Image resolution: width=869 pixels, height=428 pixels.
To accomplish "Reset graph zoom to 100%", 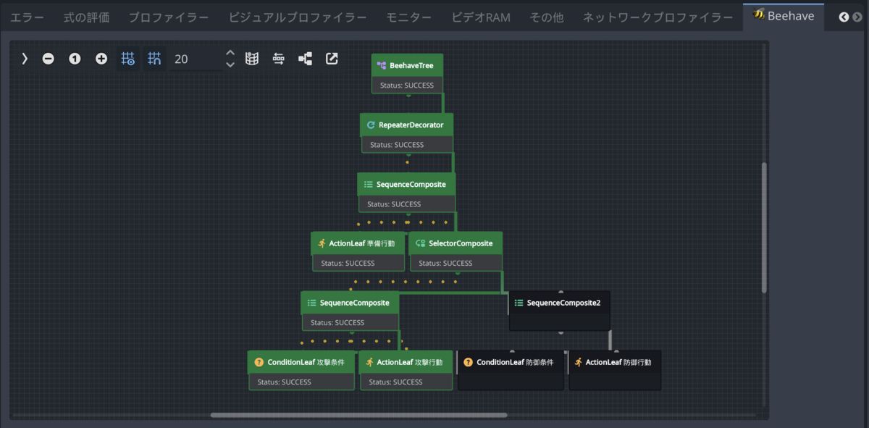I will (x=75, y=59).
